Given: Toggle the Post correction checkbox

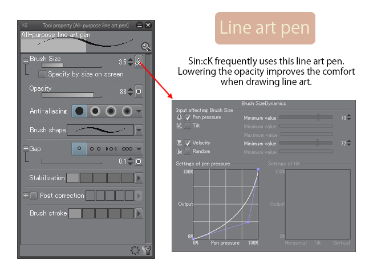Looking at the screenshot, I should click(x=34, y=196).
